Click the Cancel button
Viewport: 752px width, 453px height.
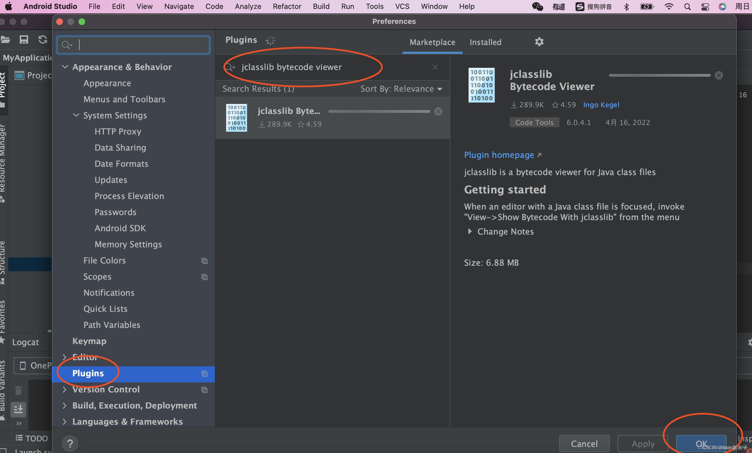pos(584,443)
